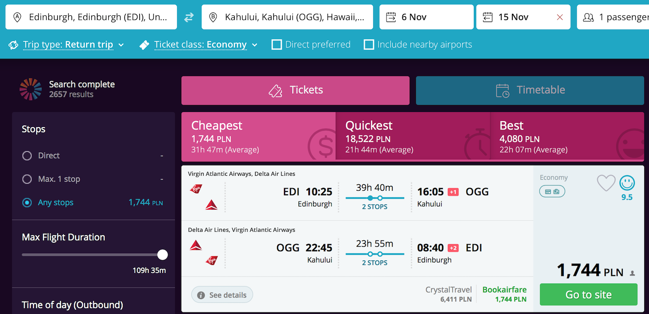Click the baggage info icon under Economy
The image size is (649, 314).
tap(552, 191)
